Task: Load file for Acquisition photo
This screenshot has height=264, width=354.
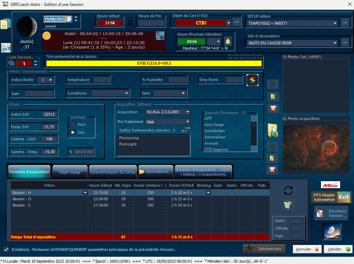Action: 272,158
